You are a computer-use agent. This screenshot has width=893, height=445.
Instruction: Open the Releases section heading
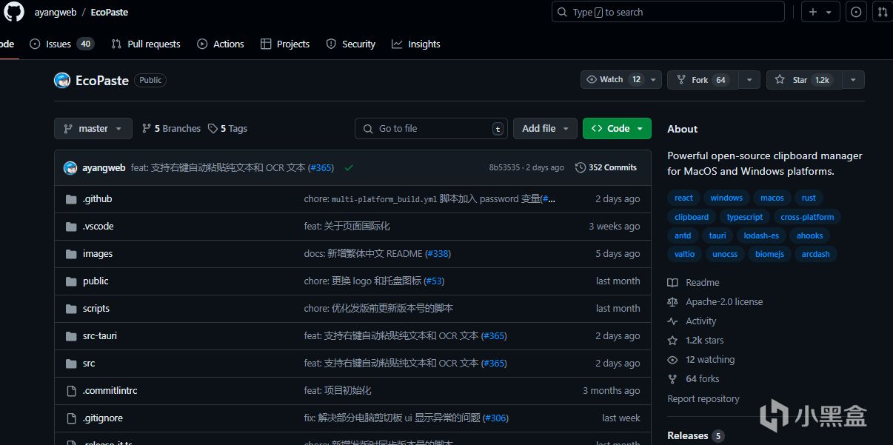click(688, 436)
